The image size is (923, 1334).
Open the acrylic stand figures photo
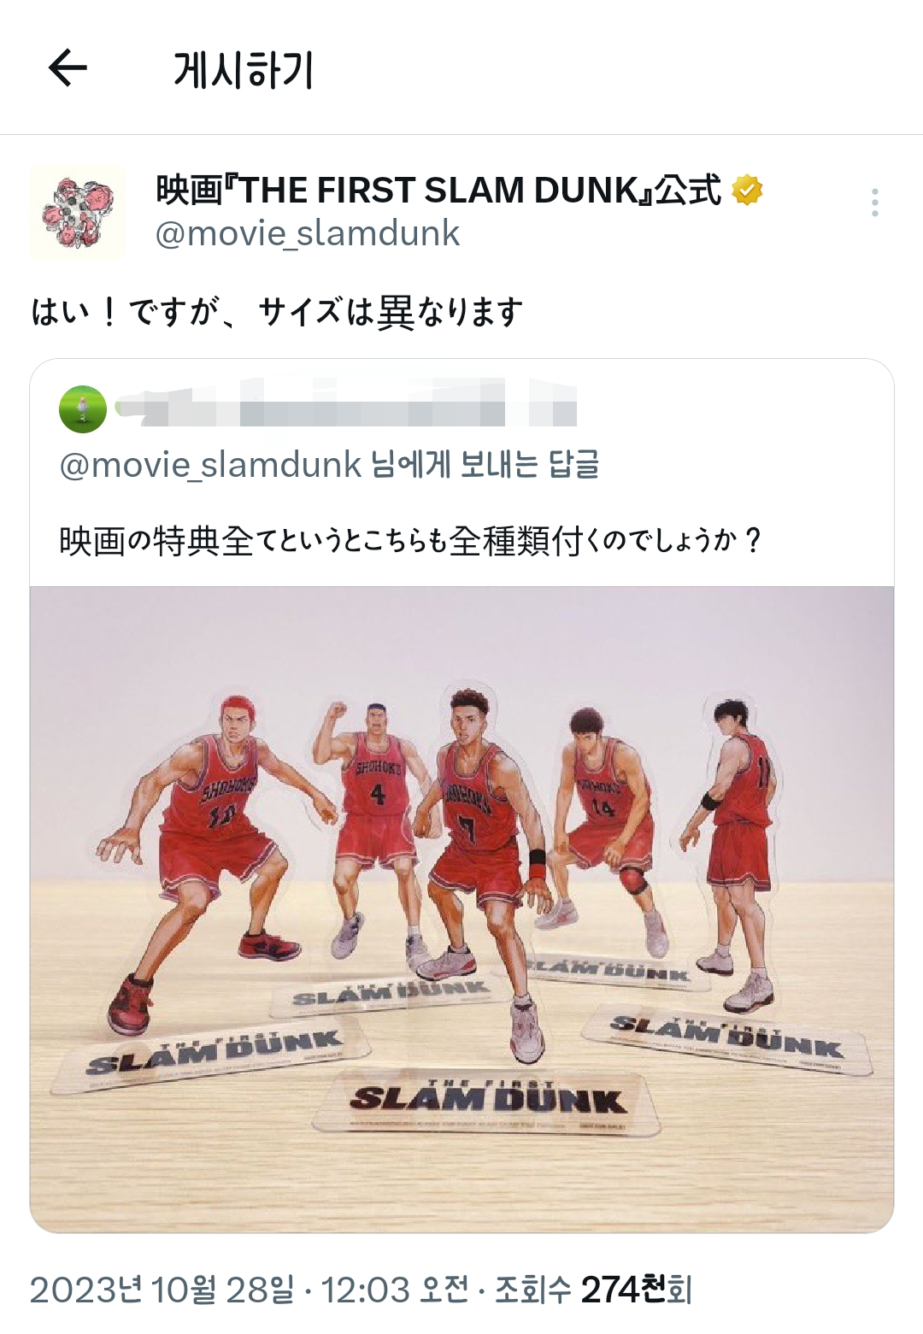(461, 909)
